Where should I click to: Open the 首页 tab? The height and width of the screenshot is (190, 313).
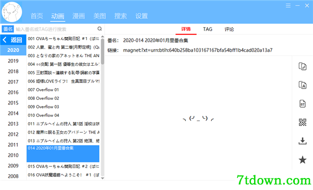pos(37,16)
